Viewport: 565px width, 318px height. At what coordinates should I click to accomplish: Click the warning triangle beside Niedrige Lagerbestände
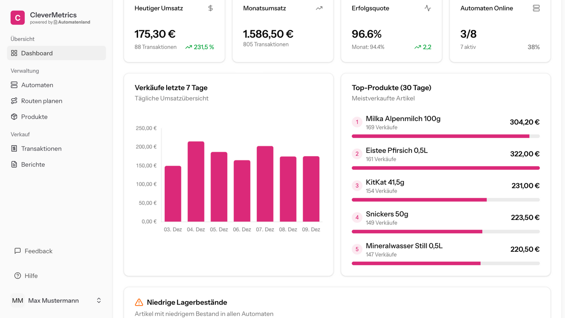139,302
